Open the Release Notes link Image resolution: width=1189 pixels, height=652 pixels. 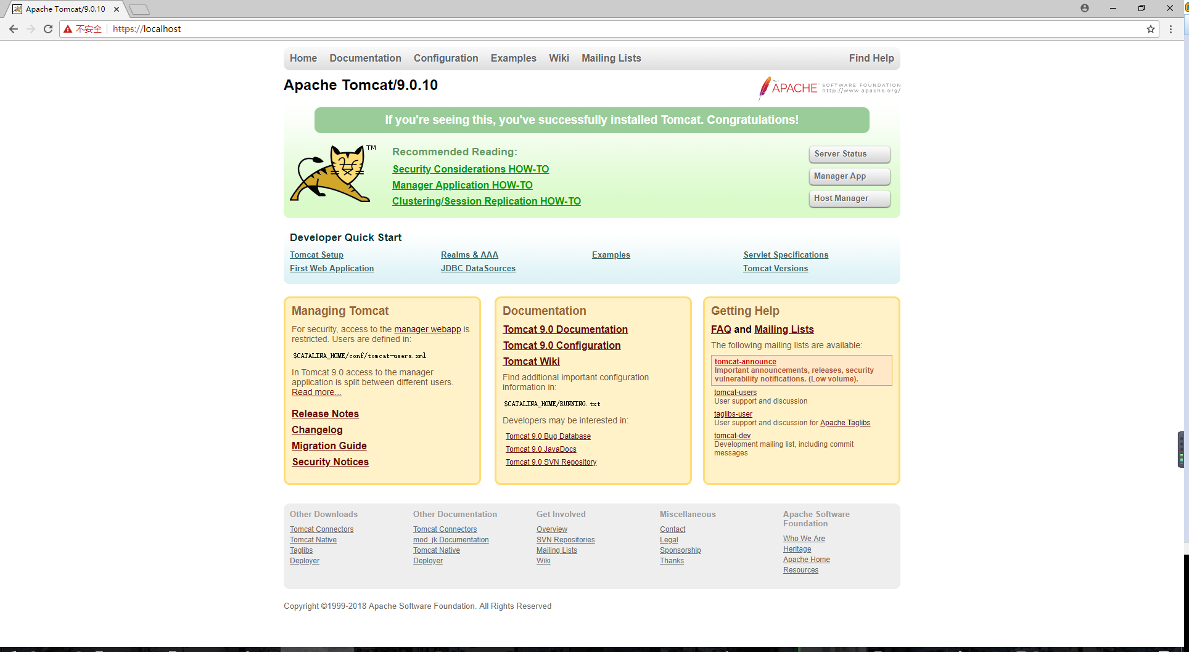click(x=325, y=414)
